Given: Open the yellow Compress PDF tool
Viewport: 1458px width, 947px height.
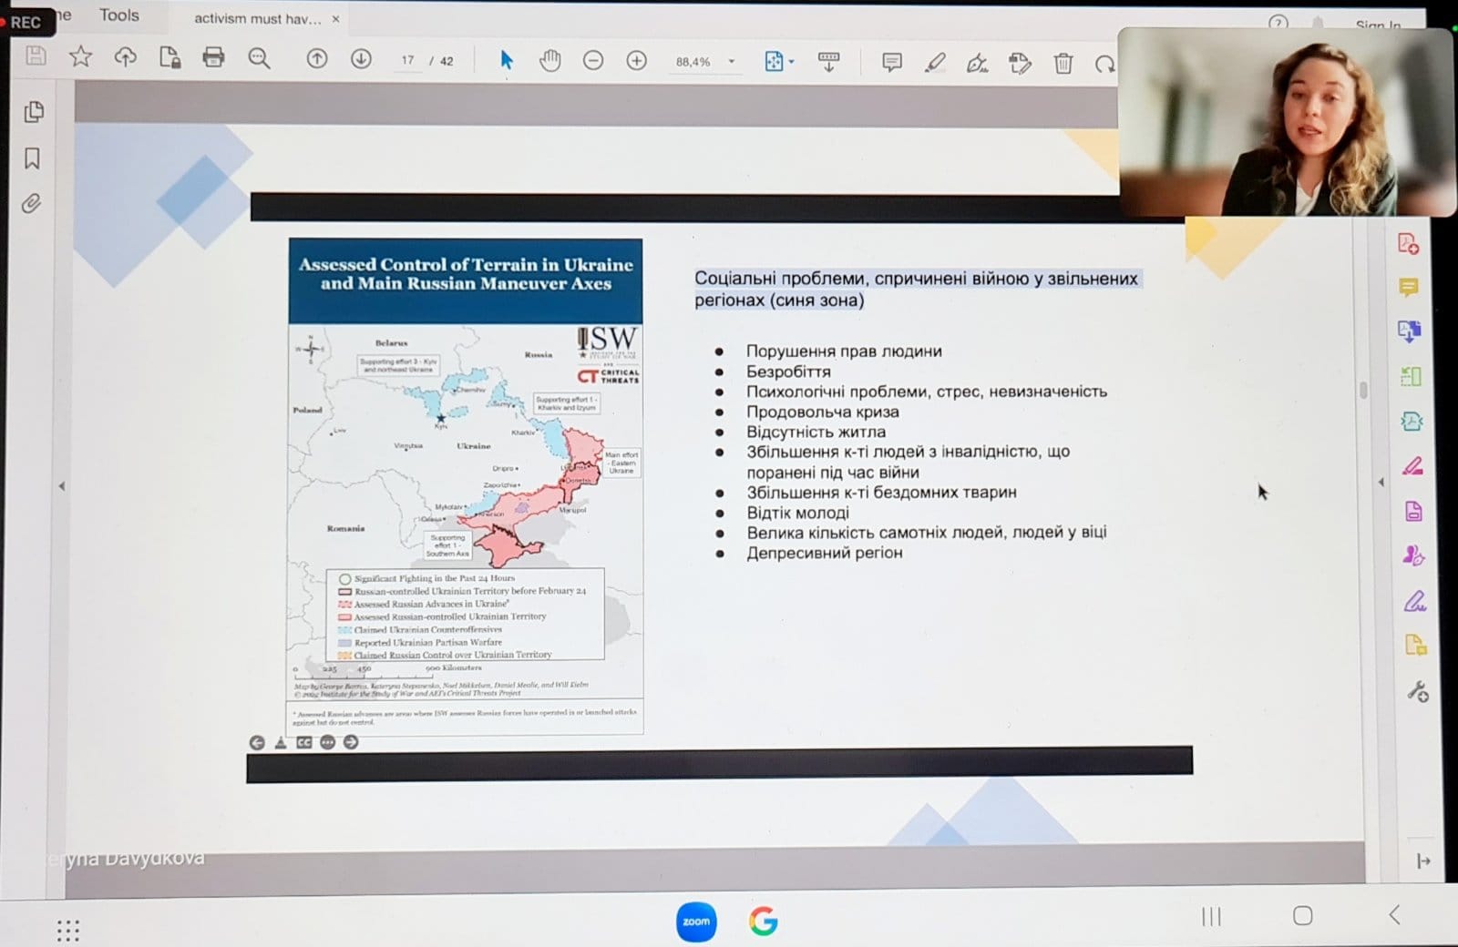Looking at the screenshot, I should click(x=1415, y=646).
